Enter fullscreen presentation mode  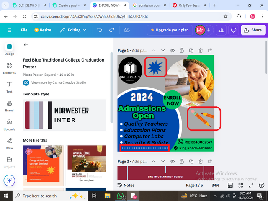(251, 185)
